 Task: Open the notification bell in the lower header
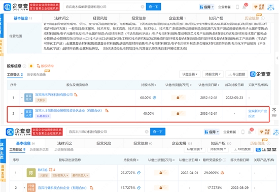pos(250,132)
